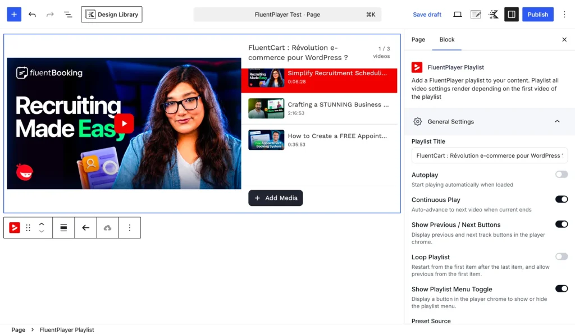
Task: Click the blue block inserter plus button
Action: [x=14, y=14]
